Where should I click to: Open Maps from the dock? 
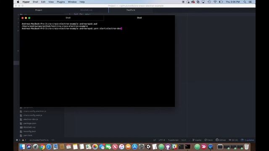pyautogui.click(x=88, y=147)
